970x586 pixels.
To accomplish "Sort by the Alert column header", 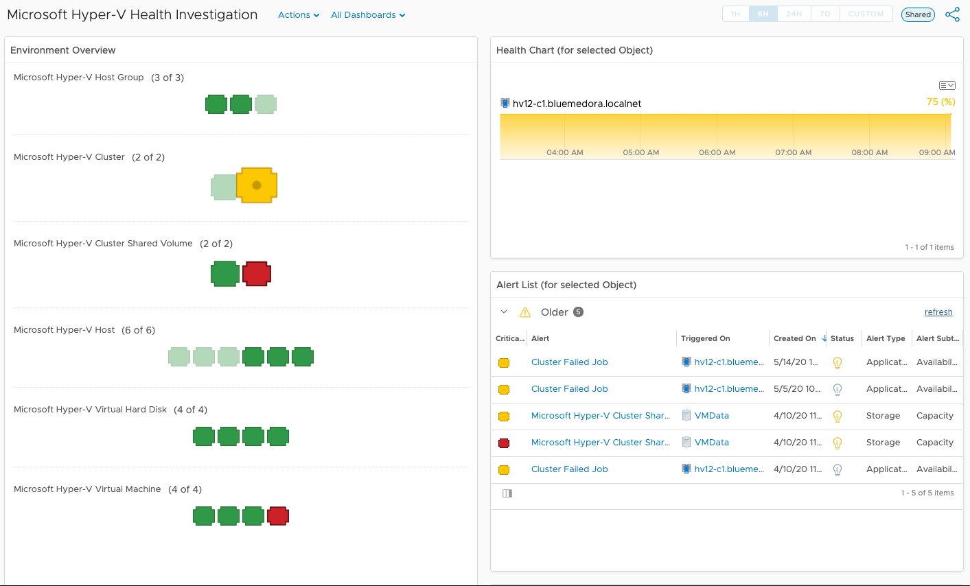I will coord(540,338).
